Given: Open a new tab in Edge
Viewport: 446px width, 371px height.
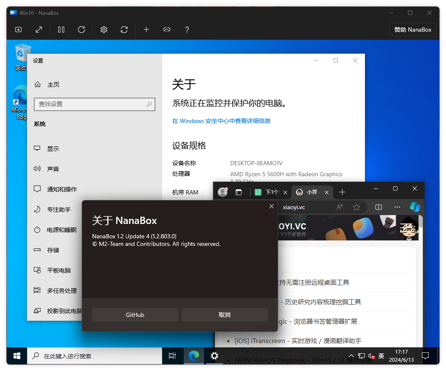Looking at the screenshot, I should [342, 192].
